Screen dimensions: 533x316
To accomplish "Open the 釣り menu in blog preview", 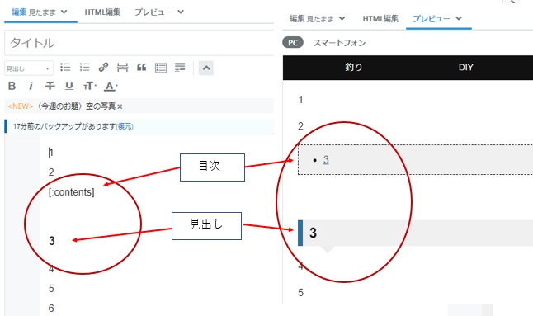I will click(353, 68).
